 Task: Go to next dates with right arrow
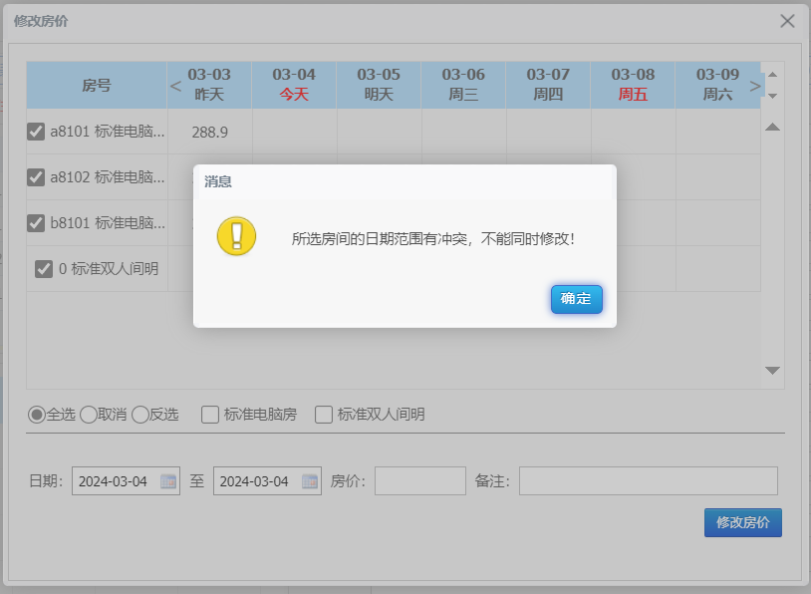click(755, 86)
